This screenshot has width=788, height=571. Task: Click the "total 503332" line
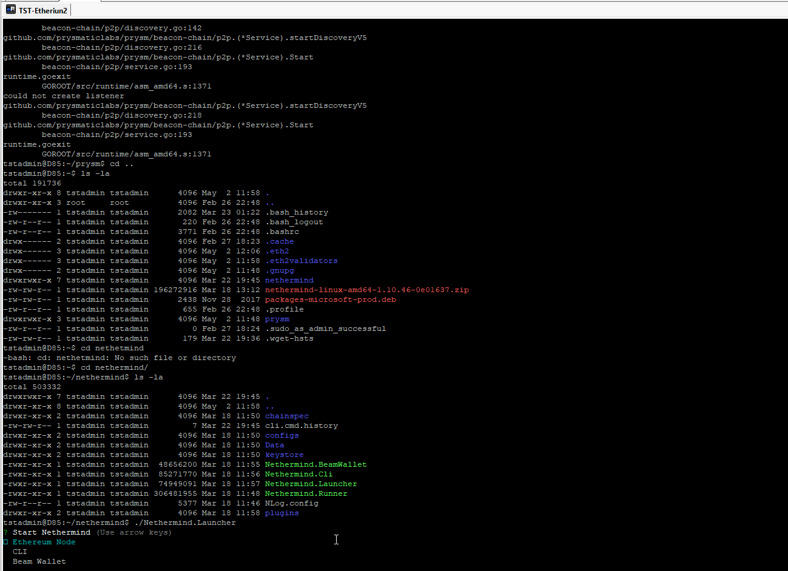(32, 387)
